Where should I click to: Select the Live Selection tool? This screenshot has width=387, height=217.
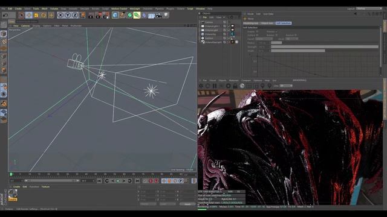22,15
